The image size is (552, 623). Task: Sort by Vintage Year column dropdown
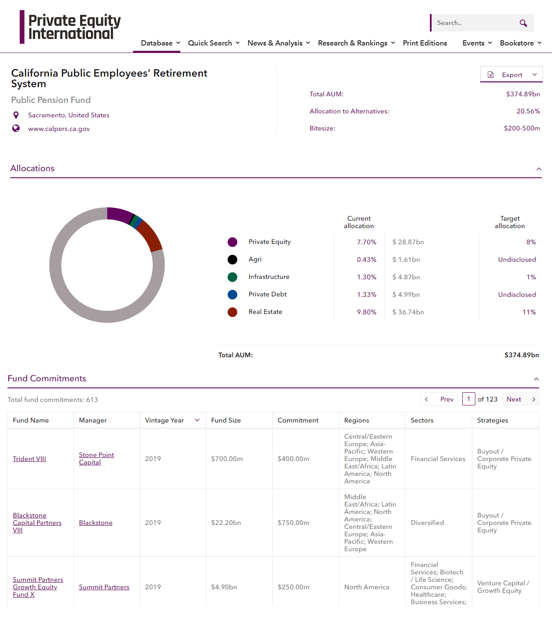197,420
